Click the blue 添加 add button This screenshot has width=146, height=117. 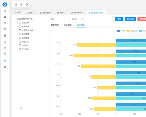[130, 19]
